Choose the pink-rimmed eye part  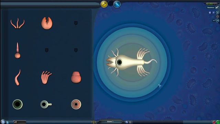[76, 104]
